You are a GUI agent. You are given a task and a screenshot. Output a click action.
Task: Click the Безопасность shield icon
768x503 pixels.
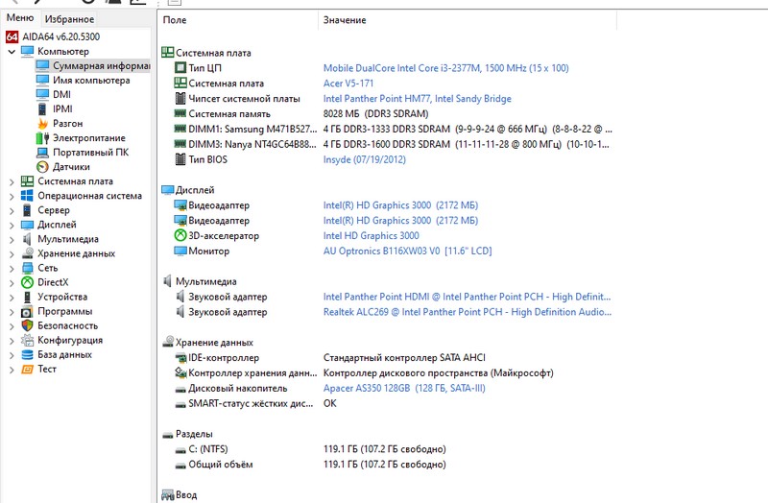(27, 325)
